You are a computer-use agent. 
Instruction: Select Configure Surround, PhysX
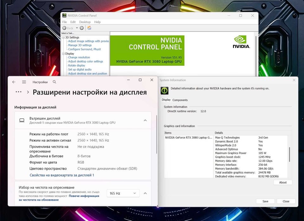[x=85, y=49]
